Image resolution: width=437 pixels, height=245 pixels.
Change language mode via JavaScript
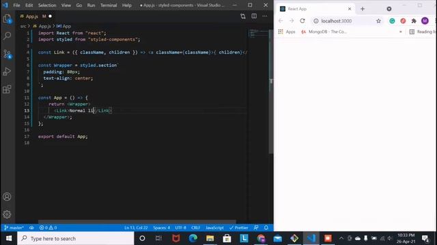(214, 228)
